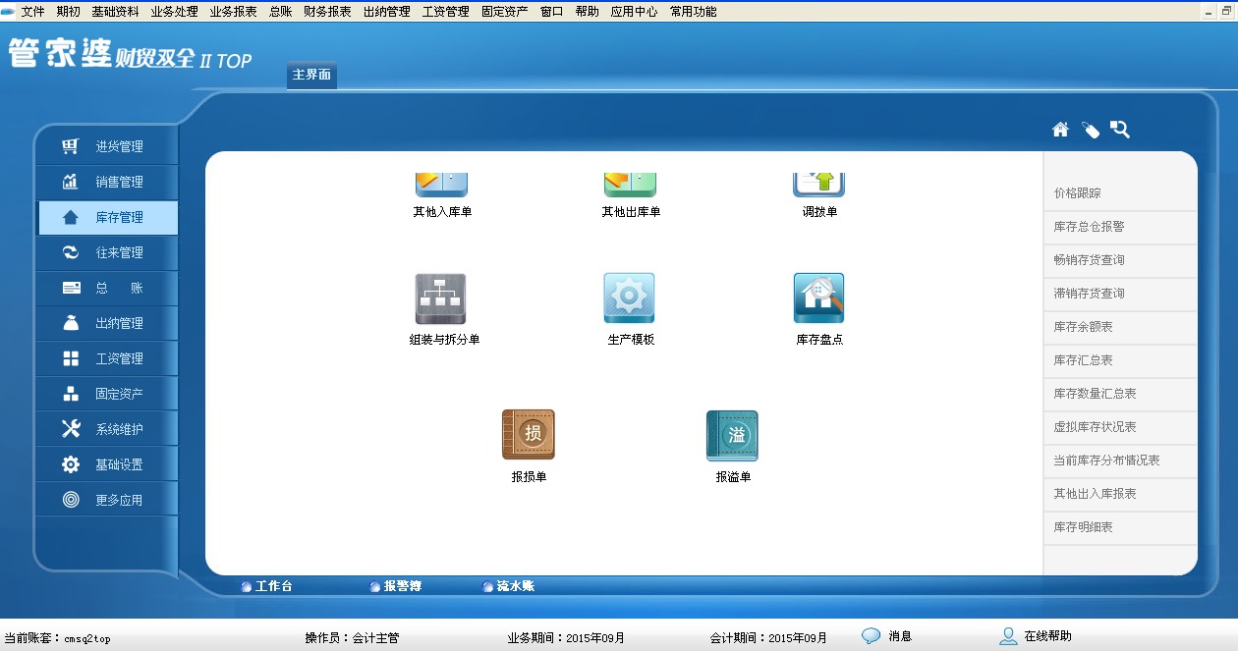
Task: Open the 价格跟踪 link
Action: pyautogui.click(x=1077, y=193)
